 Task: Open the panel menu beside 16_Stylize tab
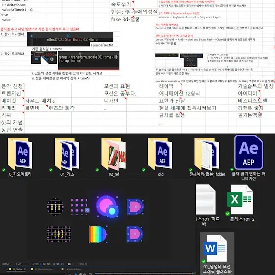(x=25, y=269)
